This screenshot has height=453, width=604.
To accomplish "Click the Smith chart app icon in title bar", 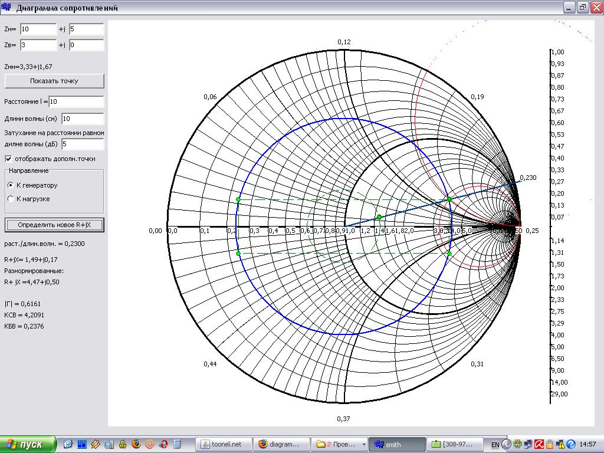I will 7,8.
